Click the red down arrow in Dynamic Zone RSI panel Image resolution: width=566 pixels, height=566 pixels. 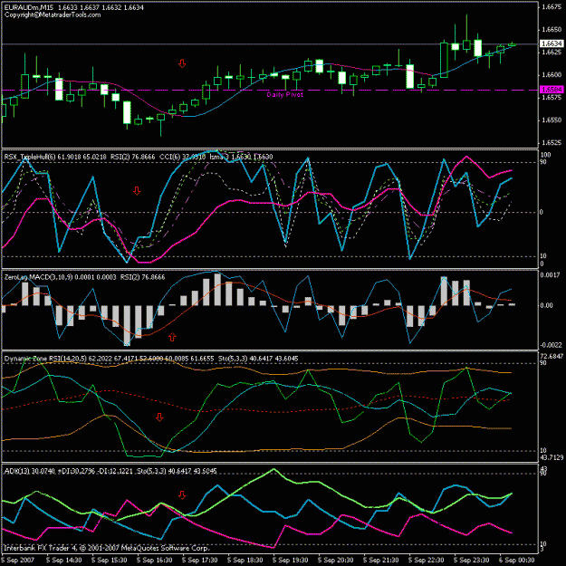tap(159, 417)
